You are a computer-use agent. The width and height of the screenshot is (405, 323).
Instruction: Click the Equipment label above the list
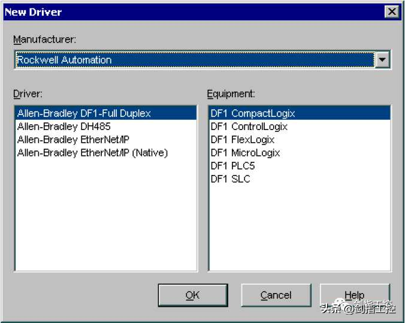point(231,94)
